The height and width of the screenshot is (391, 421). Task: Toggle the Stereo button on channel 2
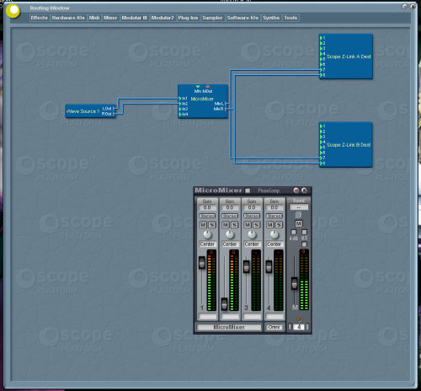[230, 216]
